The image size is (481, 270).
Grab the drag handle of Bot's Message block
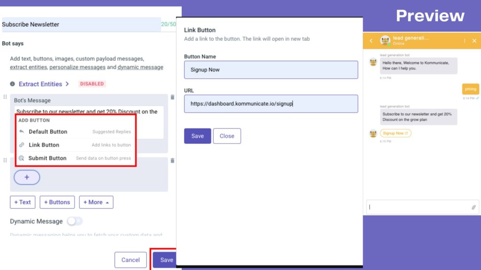click(5, 97)
